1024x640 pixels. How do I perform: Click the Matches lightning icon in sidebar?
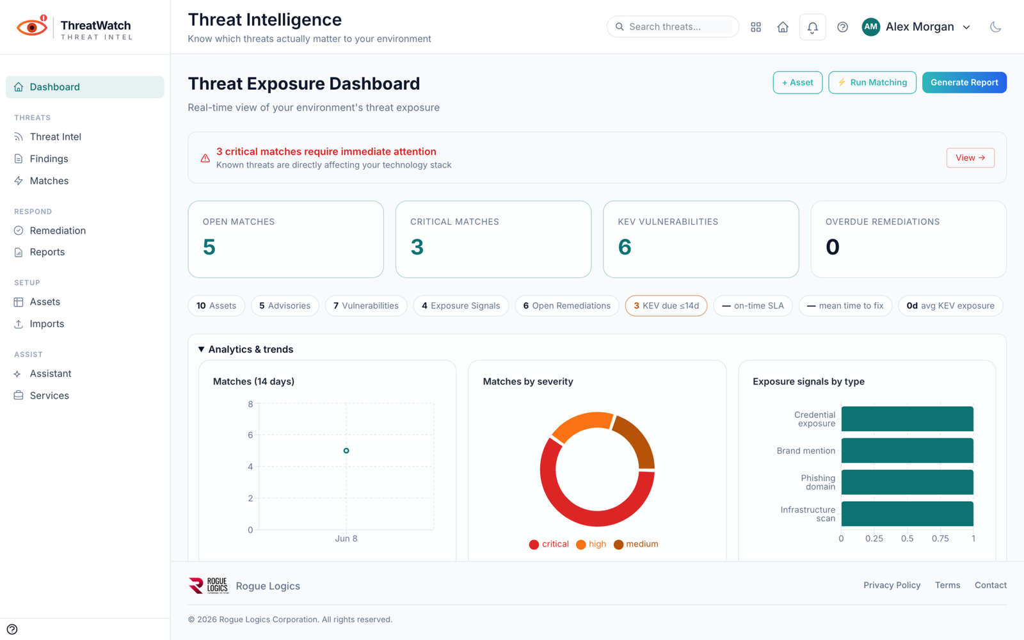19,181
